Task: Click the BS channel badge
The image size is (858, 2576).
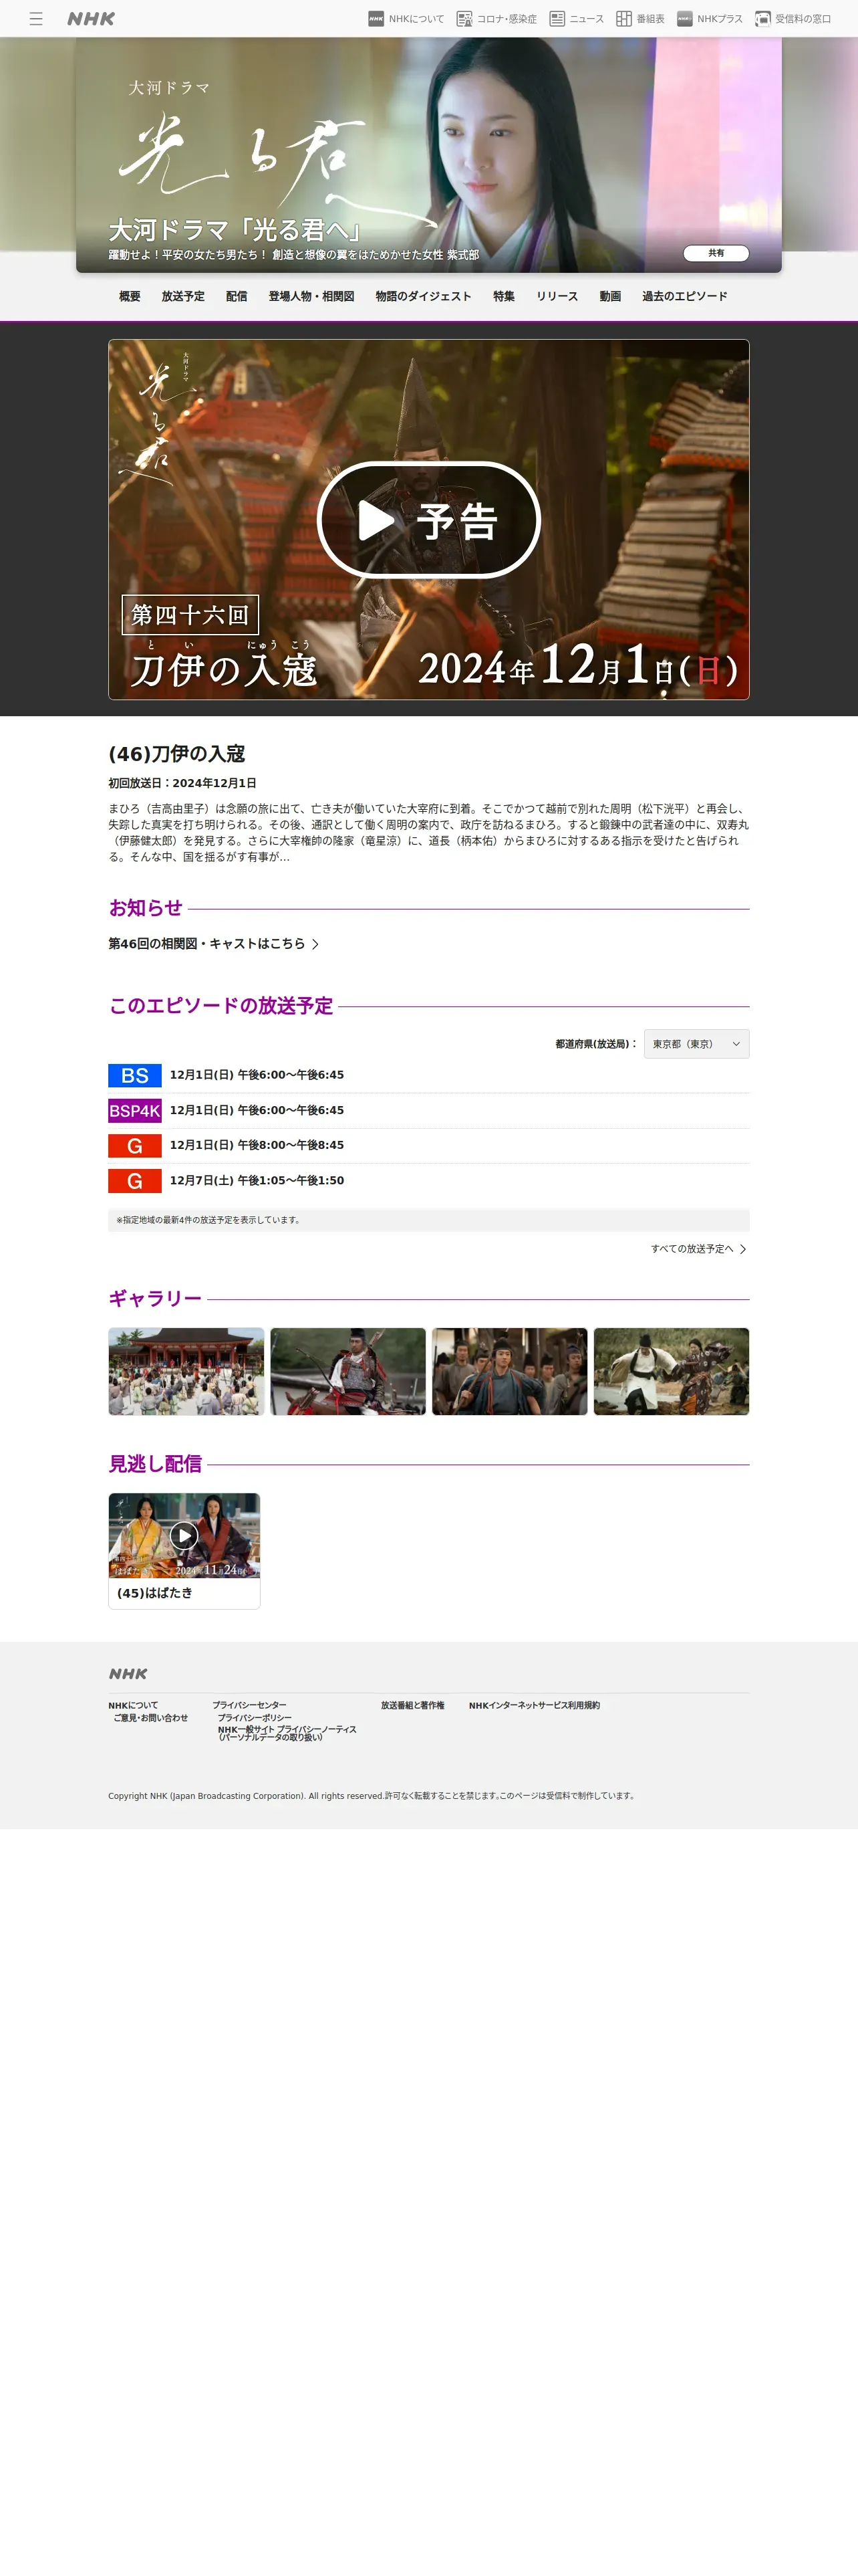Action: pos(135,1075)
